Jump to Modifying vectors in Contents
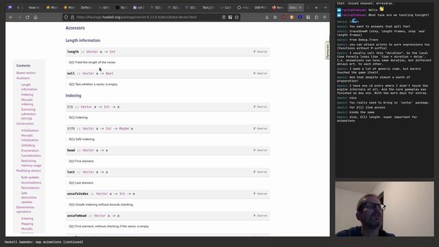The width and height of the screenshot is (439, 247). coord(29,171)
